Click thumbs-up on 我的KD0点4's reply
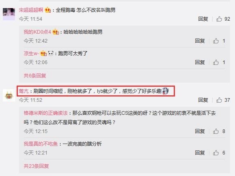The height and width of the screenshot is (176, 235). 216,41
